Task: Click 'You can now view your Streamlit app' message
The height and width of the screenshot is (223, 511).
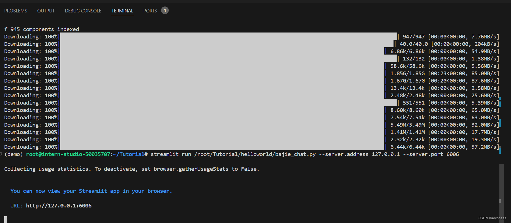Action: pos(91,191)
